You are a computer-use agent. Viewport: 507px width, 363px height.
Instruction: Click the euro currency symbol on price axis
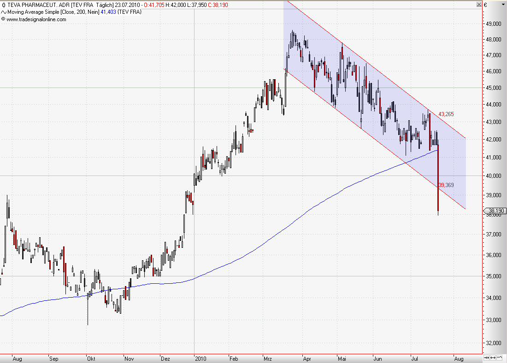coord(485,5)
